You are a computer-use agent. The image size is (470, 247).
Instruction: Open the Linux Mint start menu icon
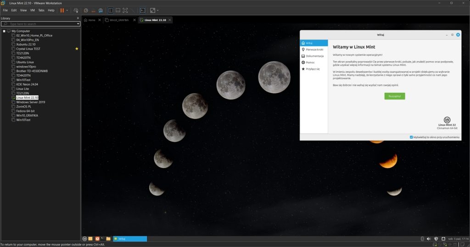point(84,239)
